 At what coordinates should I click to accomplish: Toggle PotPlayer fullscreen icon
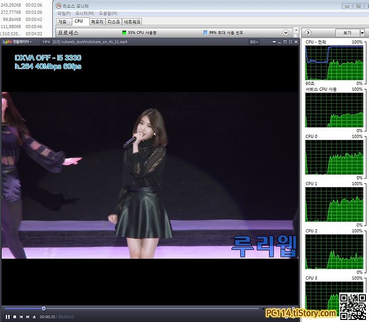coord(291,42)
